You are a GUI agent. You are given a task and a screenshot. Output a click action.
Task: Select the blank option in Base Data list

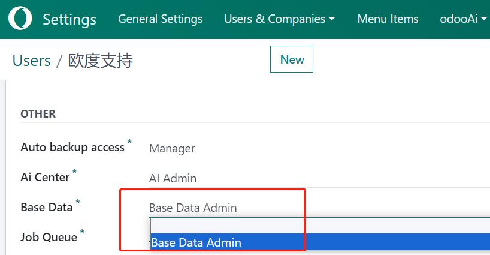[317, 226]
